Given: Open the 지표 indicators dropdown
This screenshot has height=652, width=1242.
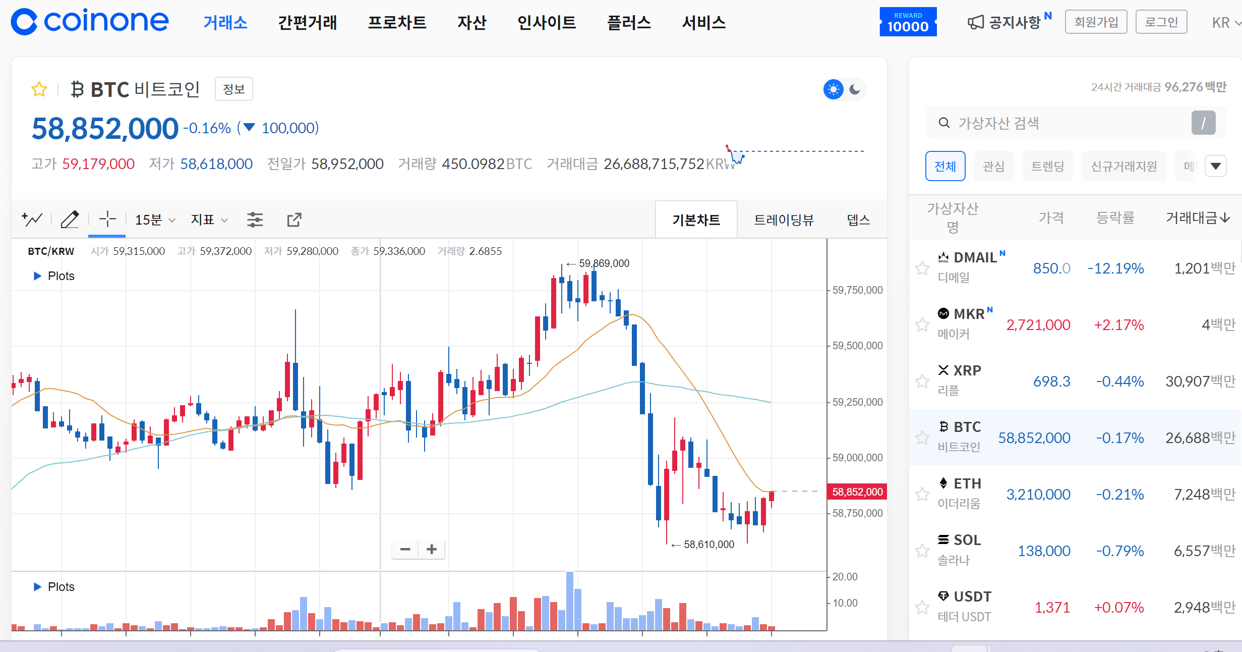Looking at the screenshot, I should pos(208,220).
